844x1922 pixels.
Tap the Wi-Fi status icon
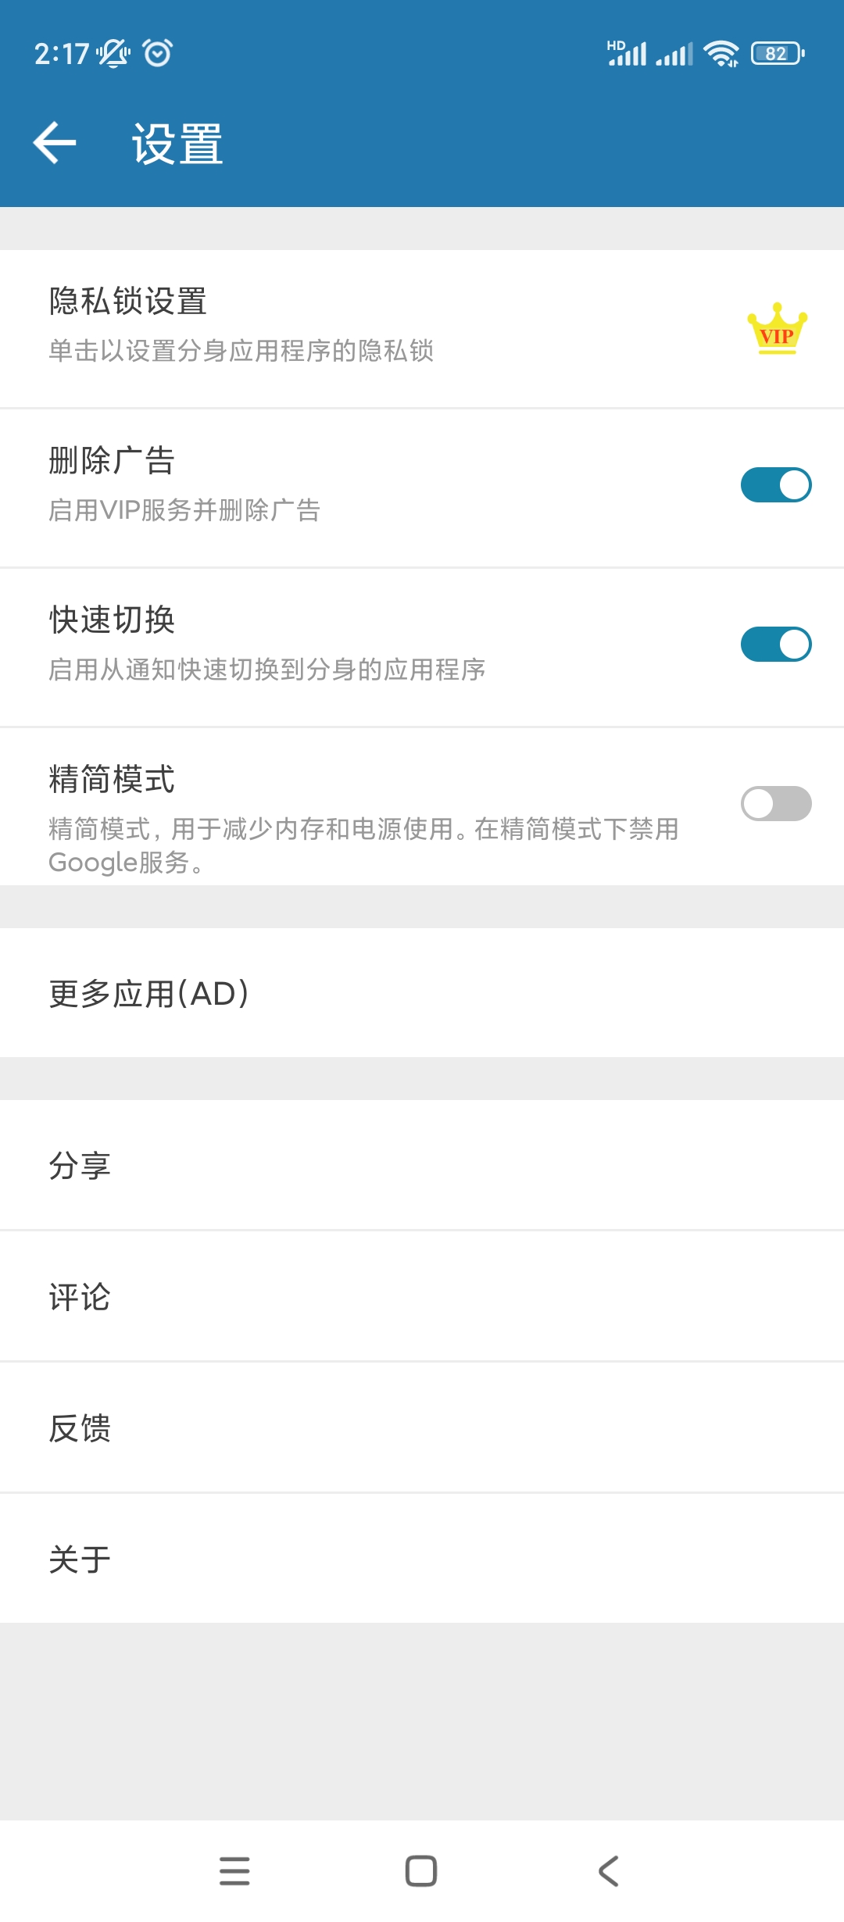(x=721, y=54)
